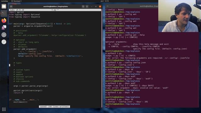This screenshot has height=113, width=201.
Task: Show Applications grid in the dock
Action: pos(4,109)
